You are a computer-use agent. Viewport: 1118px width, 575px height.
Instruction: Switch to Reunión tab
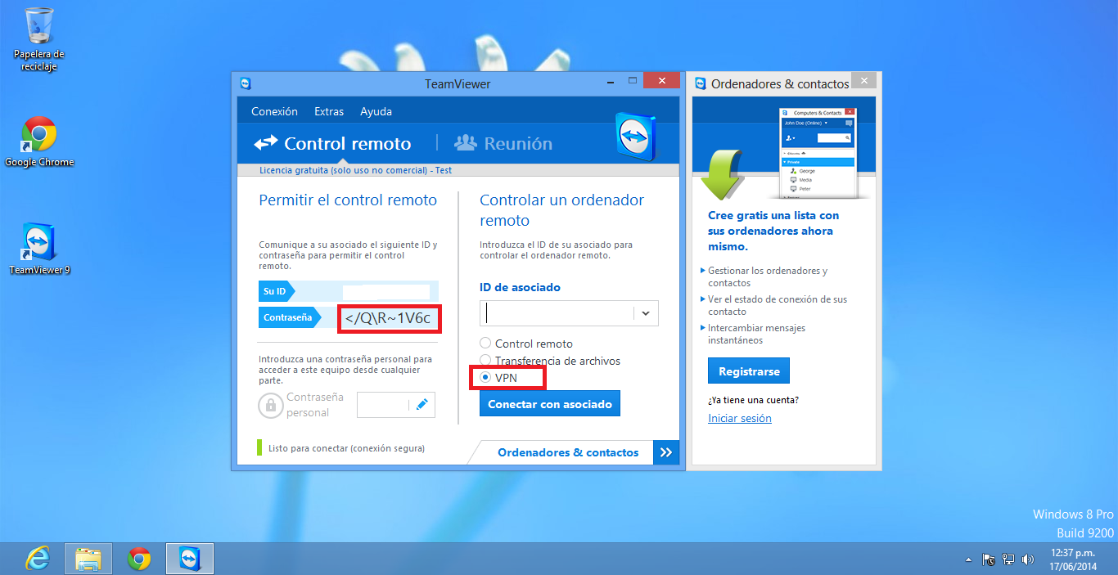point(503,143)
